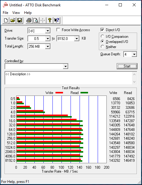142x185 pixels.
Task: Save results using the floppy disk icon
Action: 20,21
